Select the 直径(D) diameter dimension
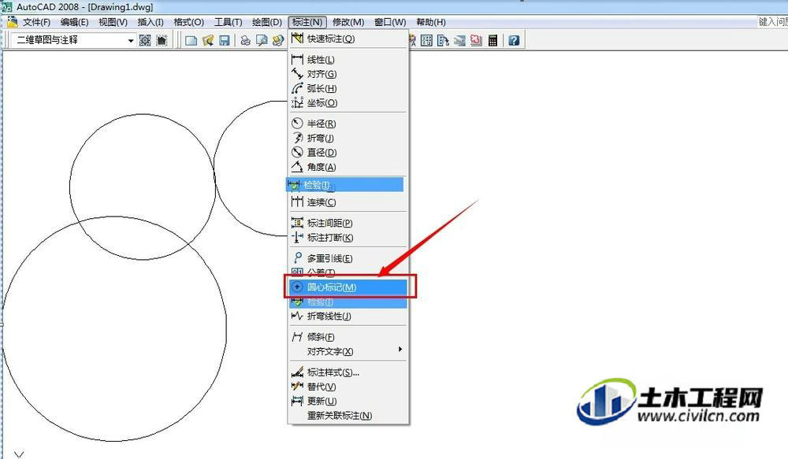 pyautogui.click(x=348, y=153)
